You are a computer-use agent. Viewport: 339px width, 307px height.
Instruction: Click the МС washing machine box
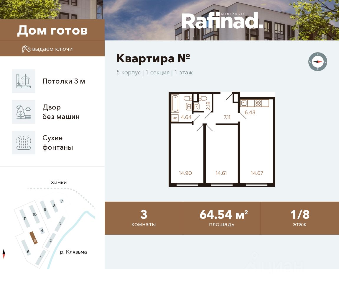(175, 118)
